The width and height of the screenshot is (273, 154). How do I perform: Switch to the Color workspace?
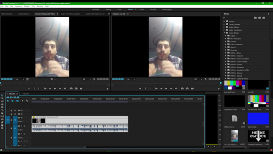tap(119, 9)
